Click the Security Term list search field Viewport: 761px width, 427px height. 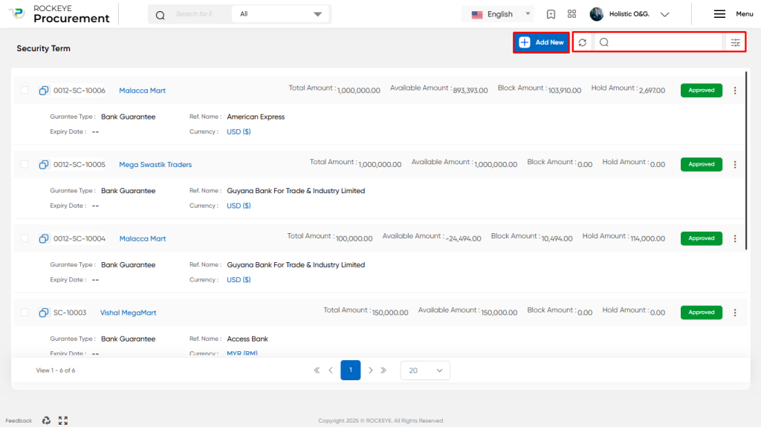pyautogui.click(x=665, y=42)
